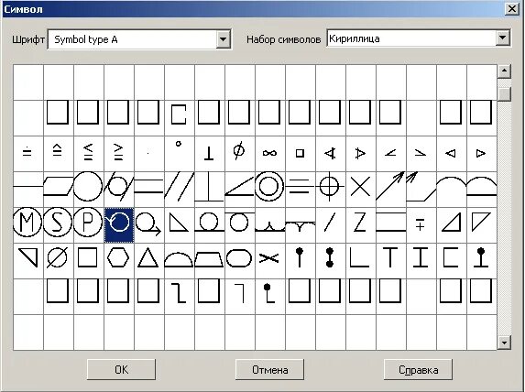525x392 pixels.
Task: Select the outlined triangle symbol
Action: (x=148, y=257)
